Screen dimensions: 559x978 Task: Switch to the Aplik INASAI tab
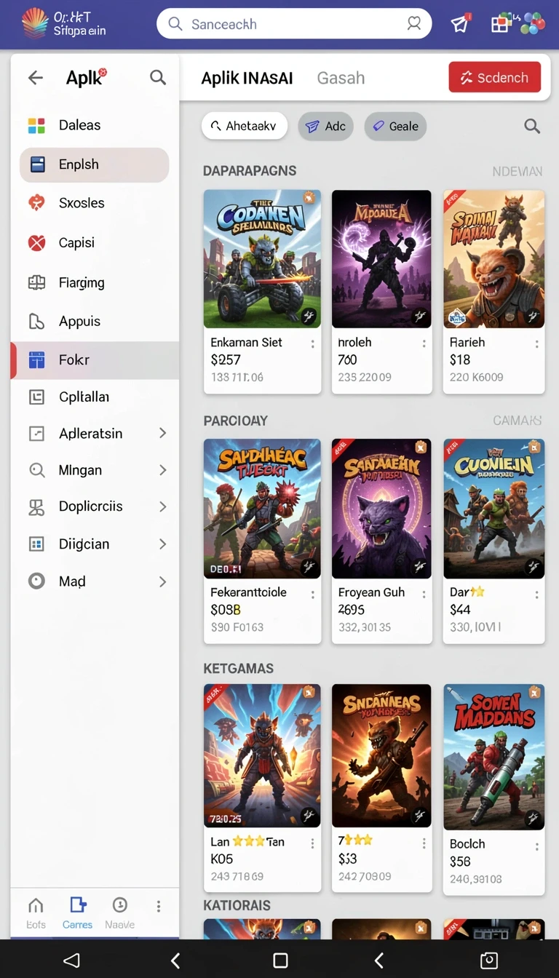(x=247, y=78)
